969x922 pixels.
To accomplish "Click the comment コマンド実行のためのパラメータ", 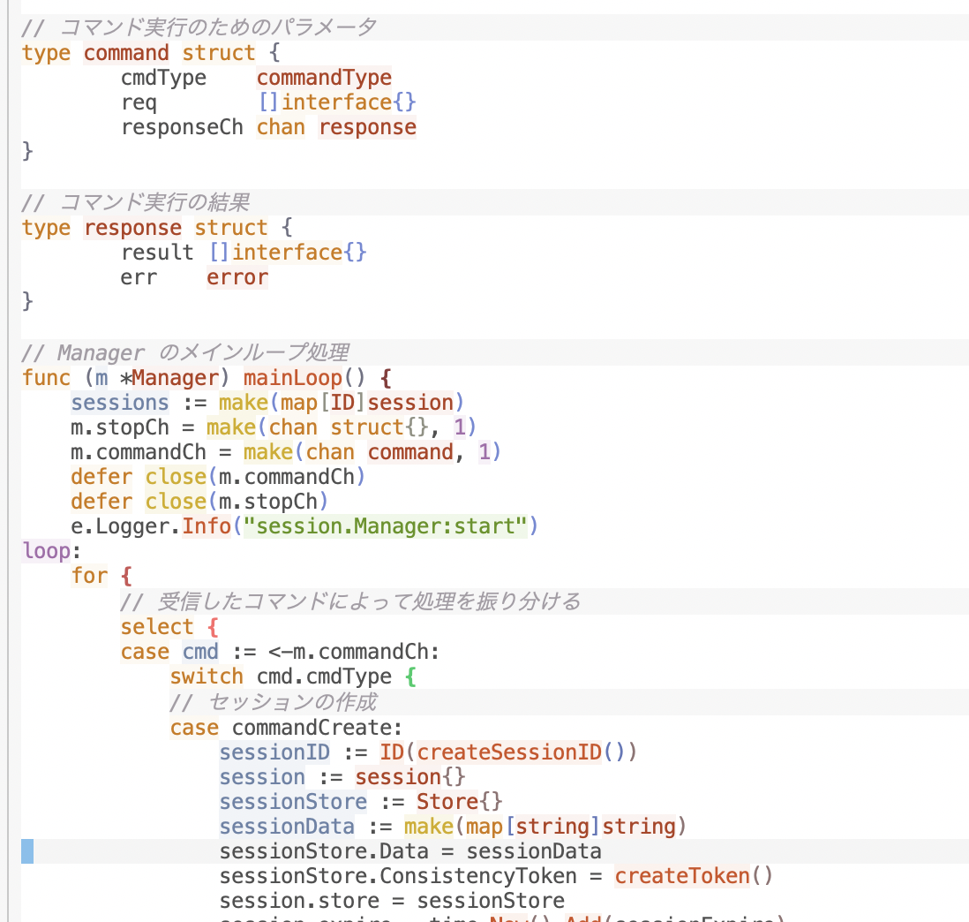I will 199,27.
